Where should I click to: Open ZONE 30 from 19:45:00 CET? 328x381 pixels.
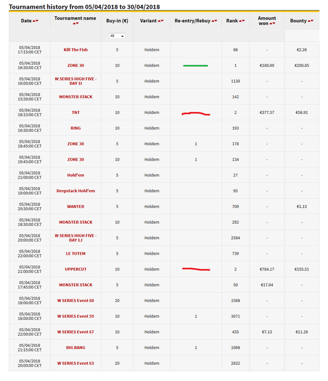coord(76,159)
